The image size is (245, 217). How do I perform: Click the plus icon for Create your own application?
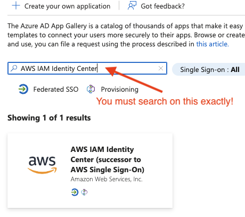[x=16, y=6]
